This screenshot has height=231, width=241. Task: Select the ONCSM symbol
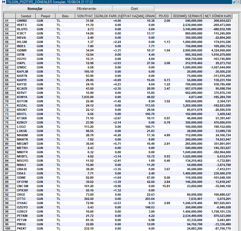22,186
